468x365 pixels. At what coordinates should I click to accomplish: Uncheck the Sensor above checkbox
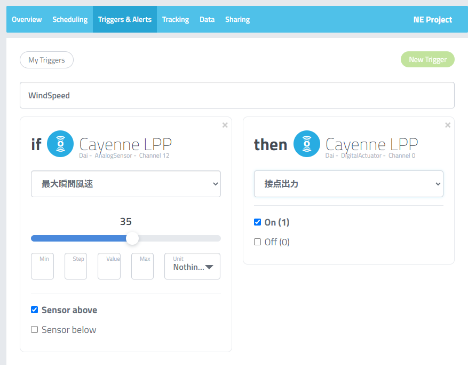35,310
